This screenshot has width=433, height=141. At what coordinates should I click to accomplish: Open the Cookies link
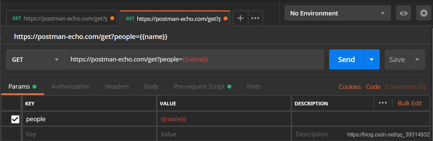pyautogui.click(x=350, y=87)
